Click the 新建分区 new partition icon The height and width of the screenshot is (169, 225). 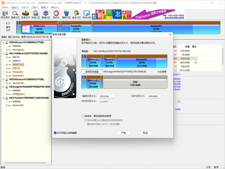(x=46, y=15)
